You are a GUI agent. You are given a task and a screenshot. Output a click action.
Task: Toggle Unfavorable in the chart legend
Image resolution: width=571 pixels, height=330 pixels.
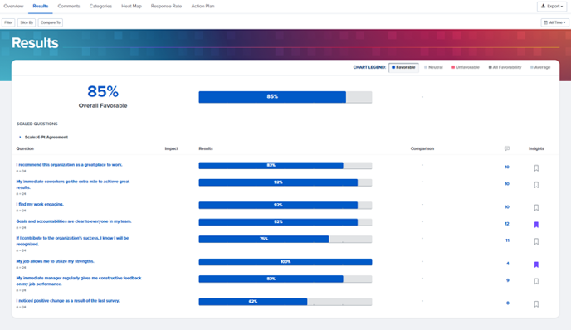click(x=466, y=67)
